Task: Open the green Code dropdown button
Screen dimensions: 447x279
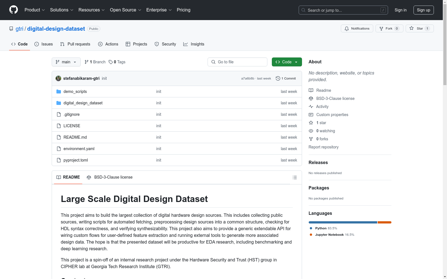Action: (x=287, y=62)
